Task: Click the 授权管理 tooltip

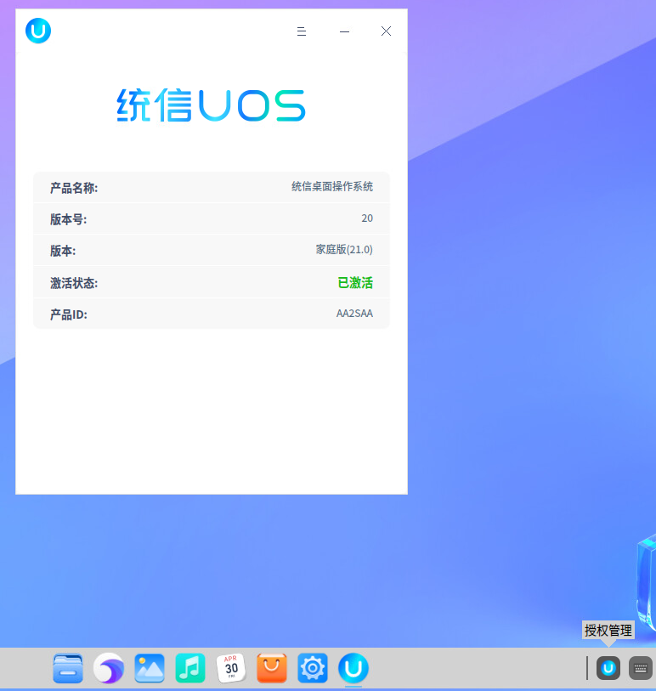Action: tap(608, 630)
